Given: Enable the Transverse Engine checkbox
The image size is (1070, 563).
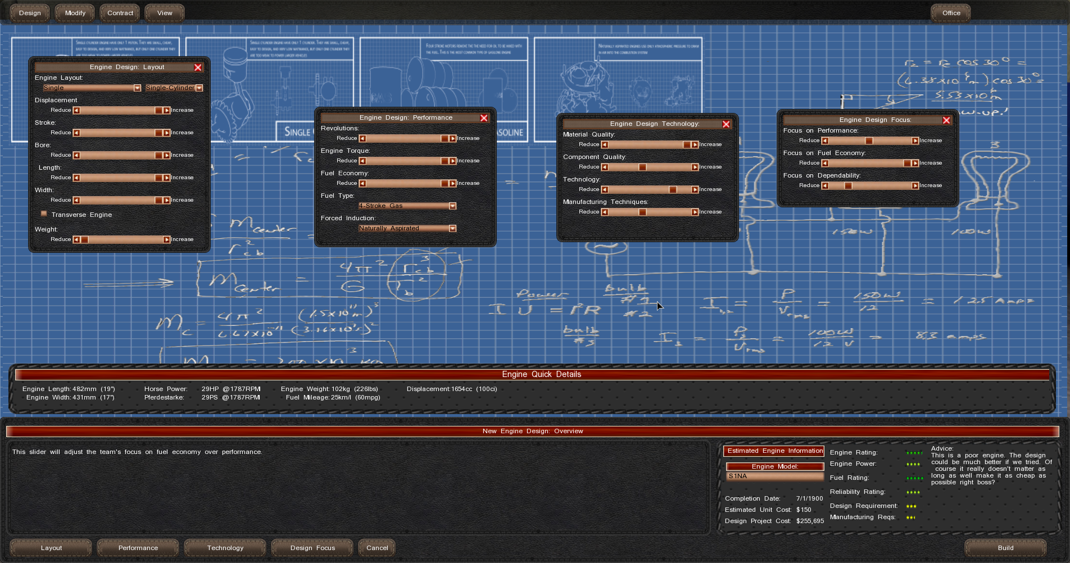Looking at the screenshot, I should [44, 214].
